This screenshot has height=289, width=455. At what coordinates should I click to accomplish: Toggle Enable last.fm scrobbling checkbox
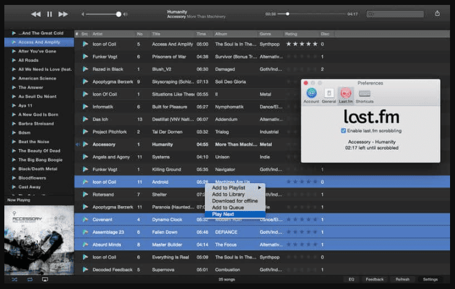344,131
